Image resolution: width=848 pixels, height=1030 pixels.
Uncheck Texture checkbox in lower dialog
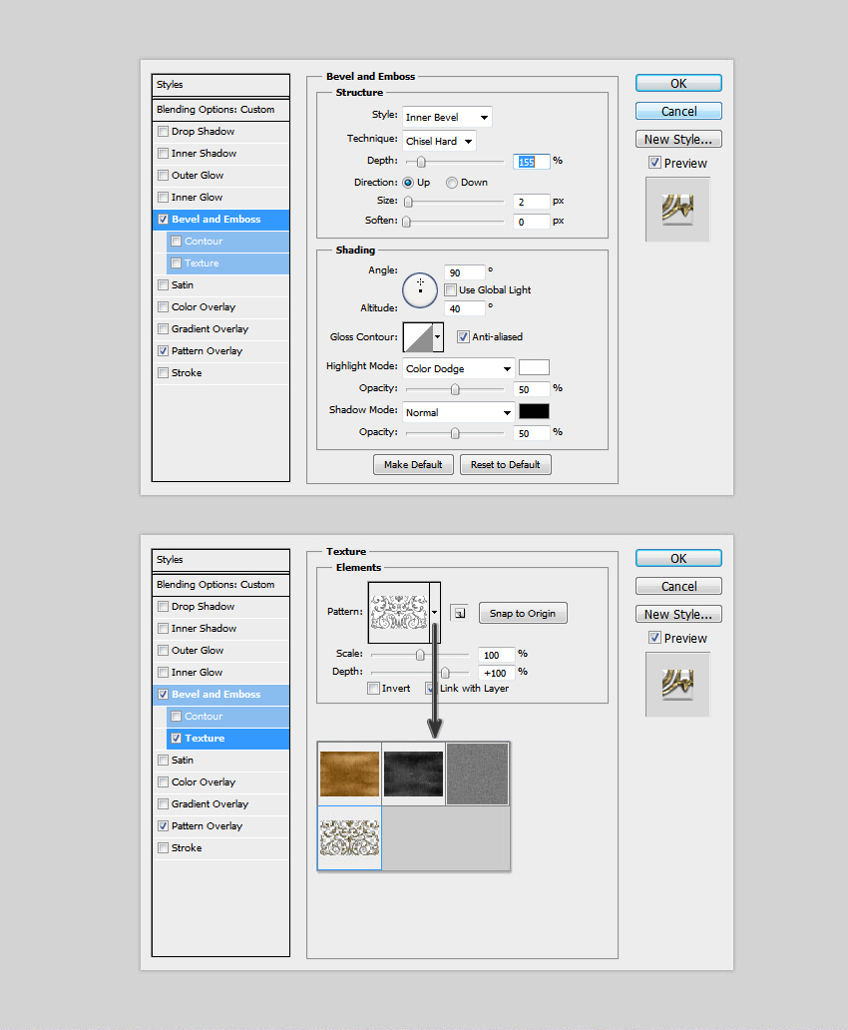(176, 739)
